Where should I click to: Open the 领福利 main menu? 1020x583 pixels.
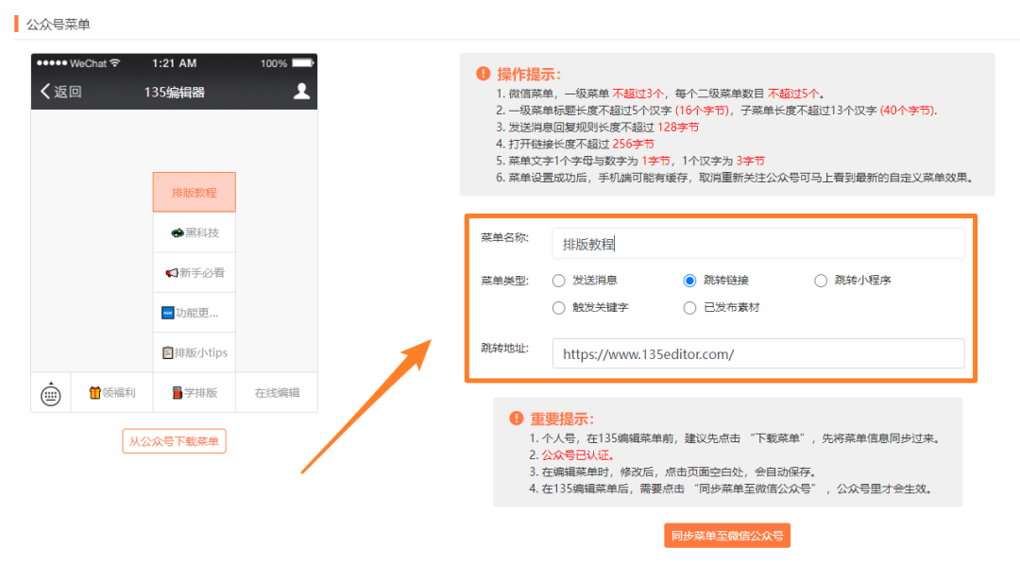coord(111,392)
